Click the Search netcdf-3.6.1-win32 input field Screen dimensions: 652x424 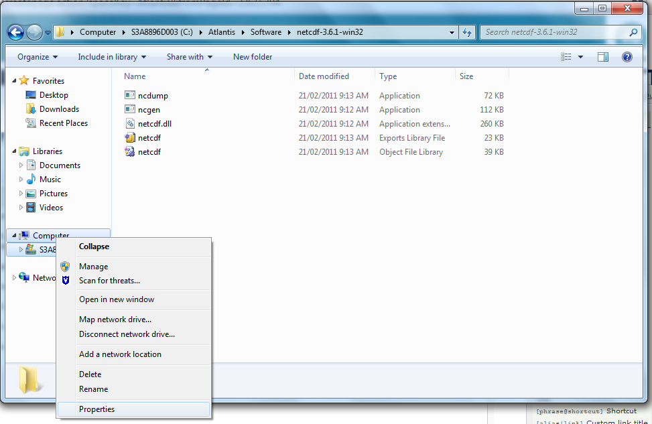pos(553,32)
